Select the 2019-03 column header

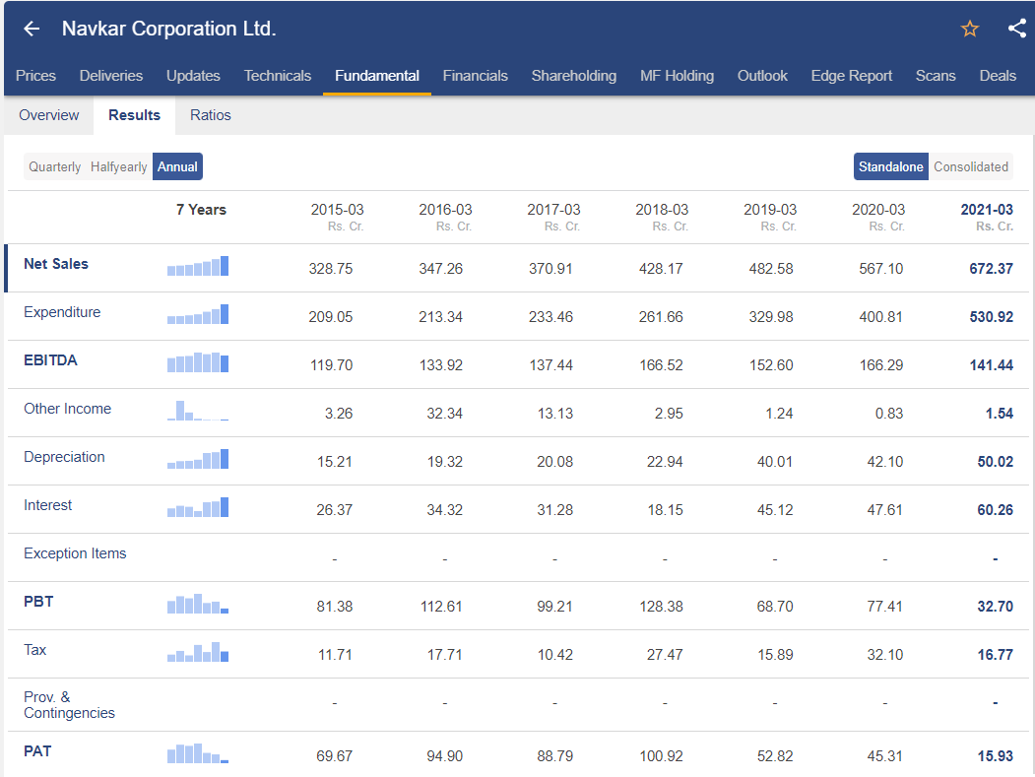pos(770,217)
